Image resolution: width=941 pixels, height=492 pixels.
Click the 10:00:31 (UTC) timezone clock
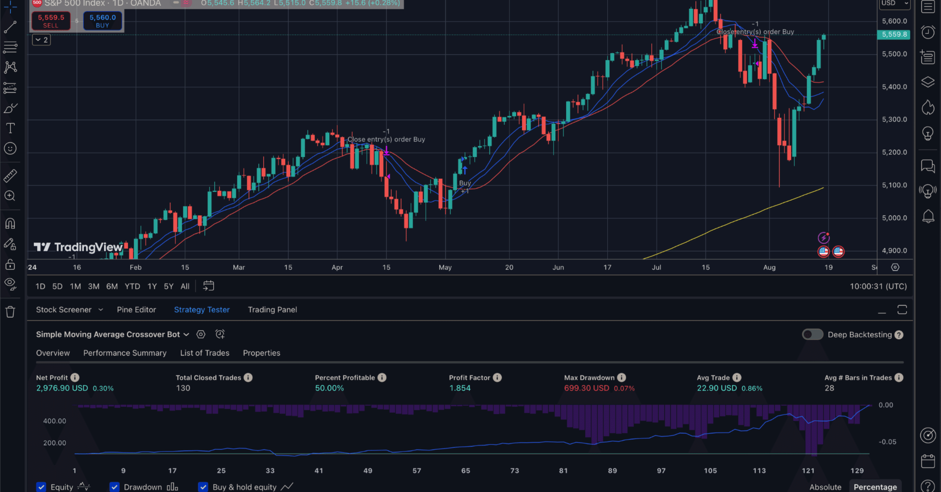(878, 286)
